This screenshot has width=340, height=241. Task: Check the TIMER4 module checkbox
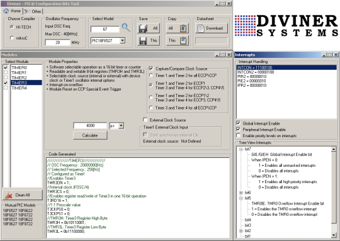point(6,87)
